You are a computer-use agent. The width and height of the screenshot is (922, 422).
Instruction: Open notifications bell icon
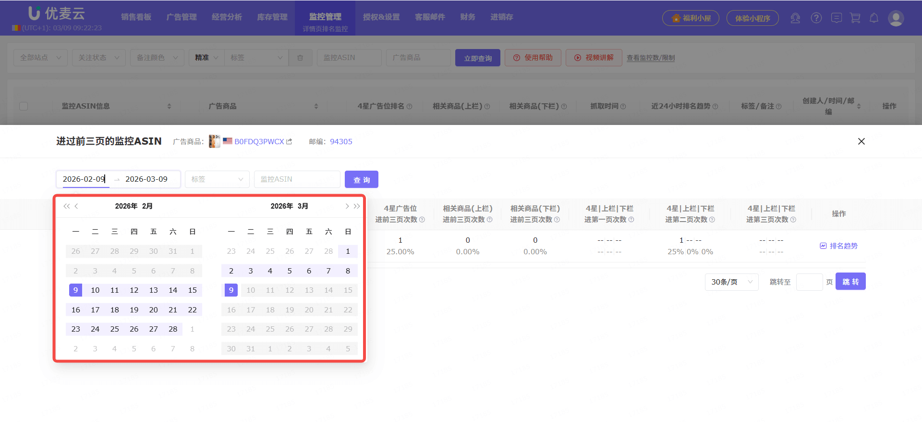874,18
